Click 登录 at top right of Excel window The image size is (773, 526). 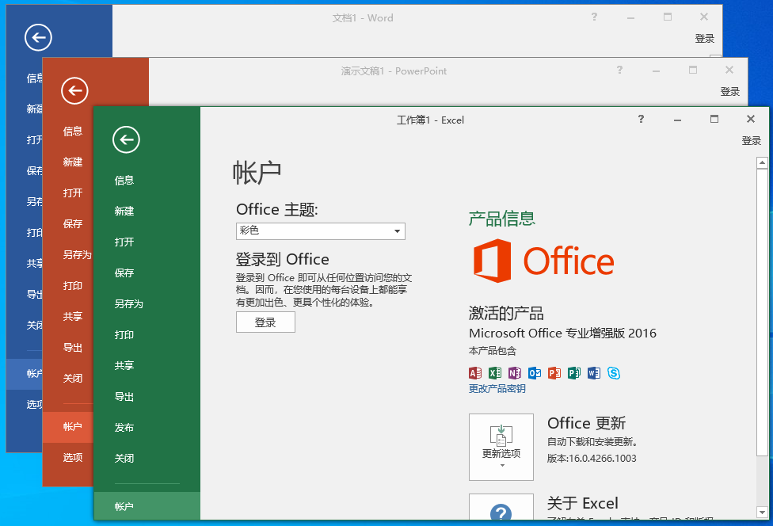[x=751, y=141]
